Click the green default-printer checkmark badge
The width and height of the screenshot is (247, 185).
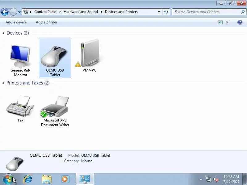pos(44,114)
